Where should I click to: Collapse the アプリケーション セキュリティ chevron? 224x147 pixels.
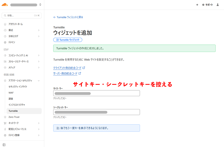(x=39, y=81)
